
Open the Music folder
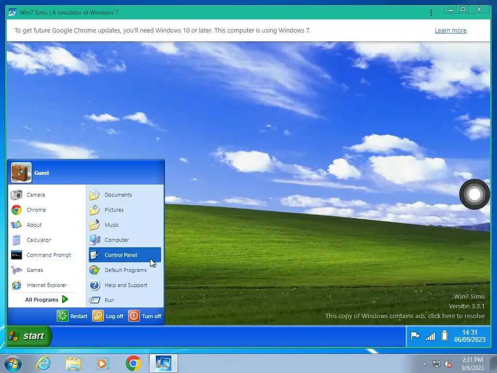tap(125, 225)
